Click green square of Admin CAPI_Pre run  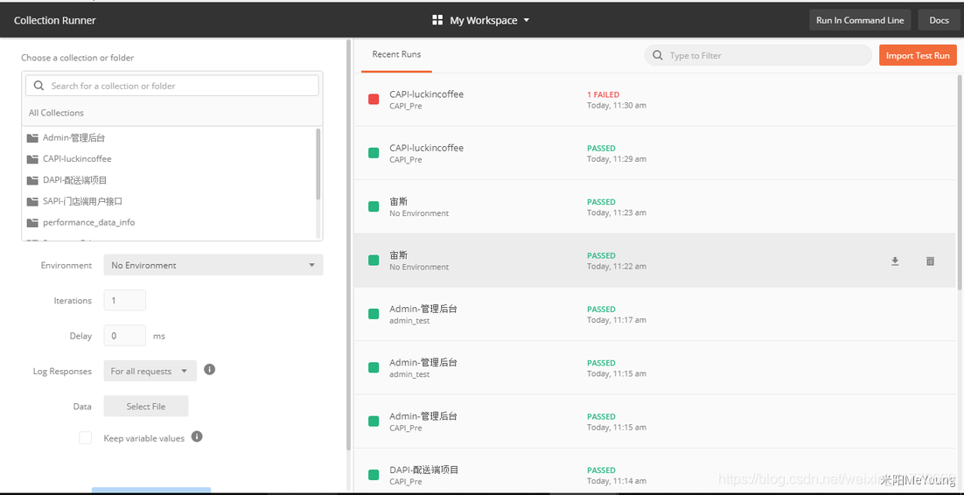point(374,421)
